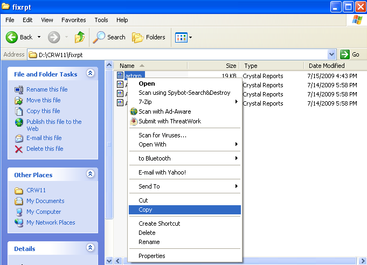
Task: Sort by the Name column header
Action: 150,66
